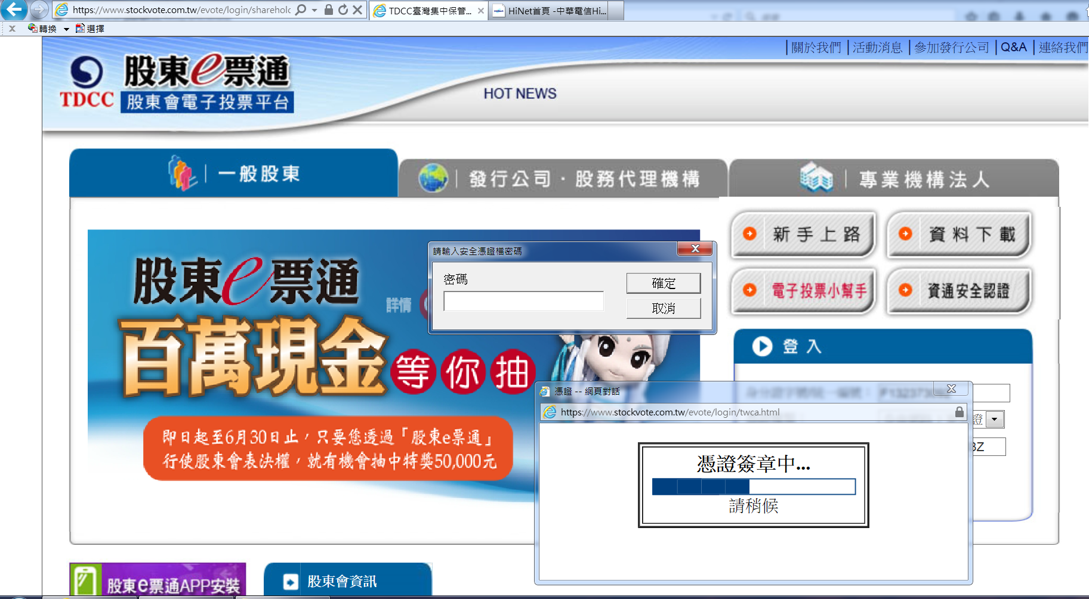Open the 參加發行公司 link
Screen dimensions: 1089x599
(952, 48)
